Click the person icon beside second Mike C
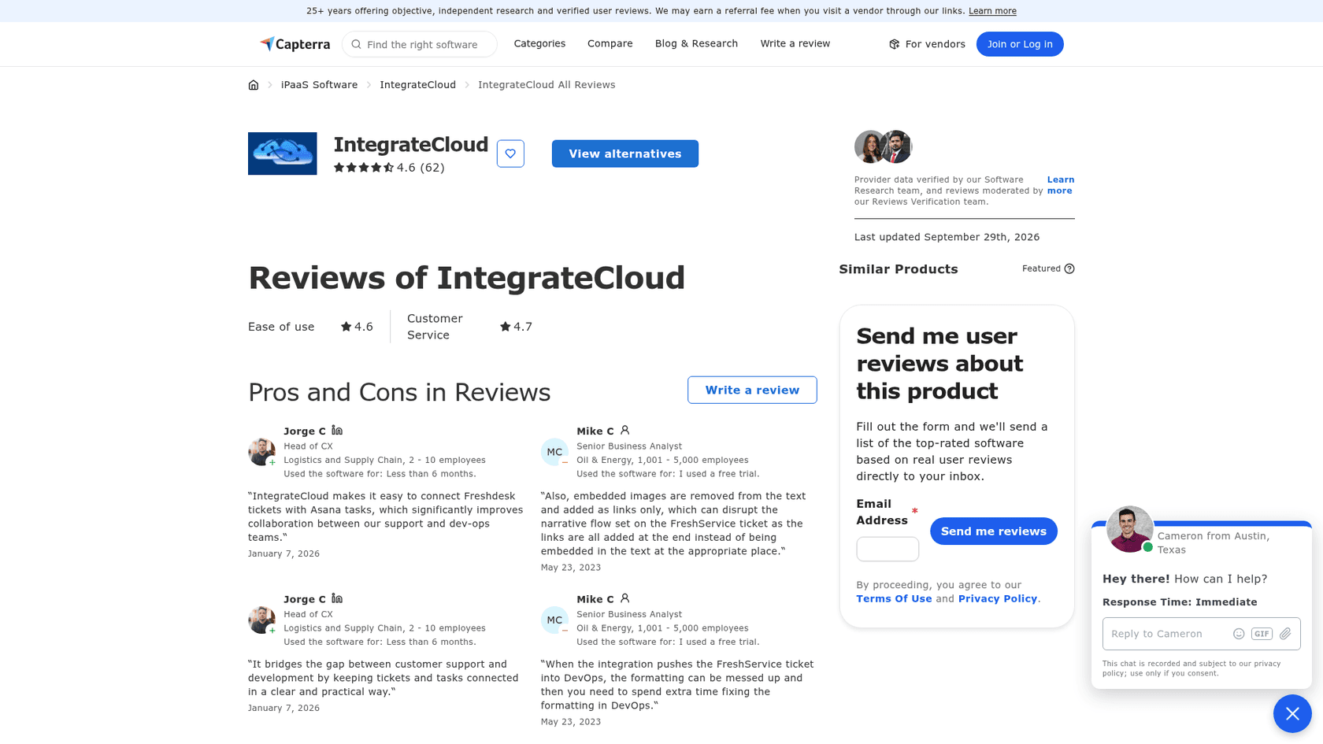The width and height of the screenshot is (1323, 744). pos(624,599)
